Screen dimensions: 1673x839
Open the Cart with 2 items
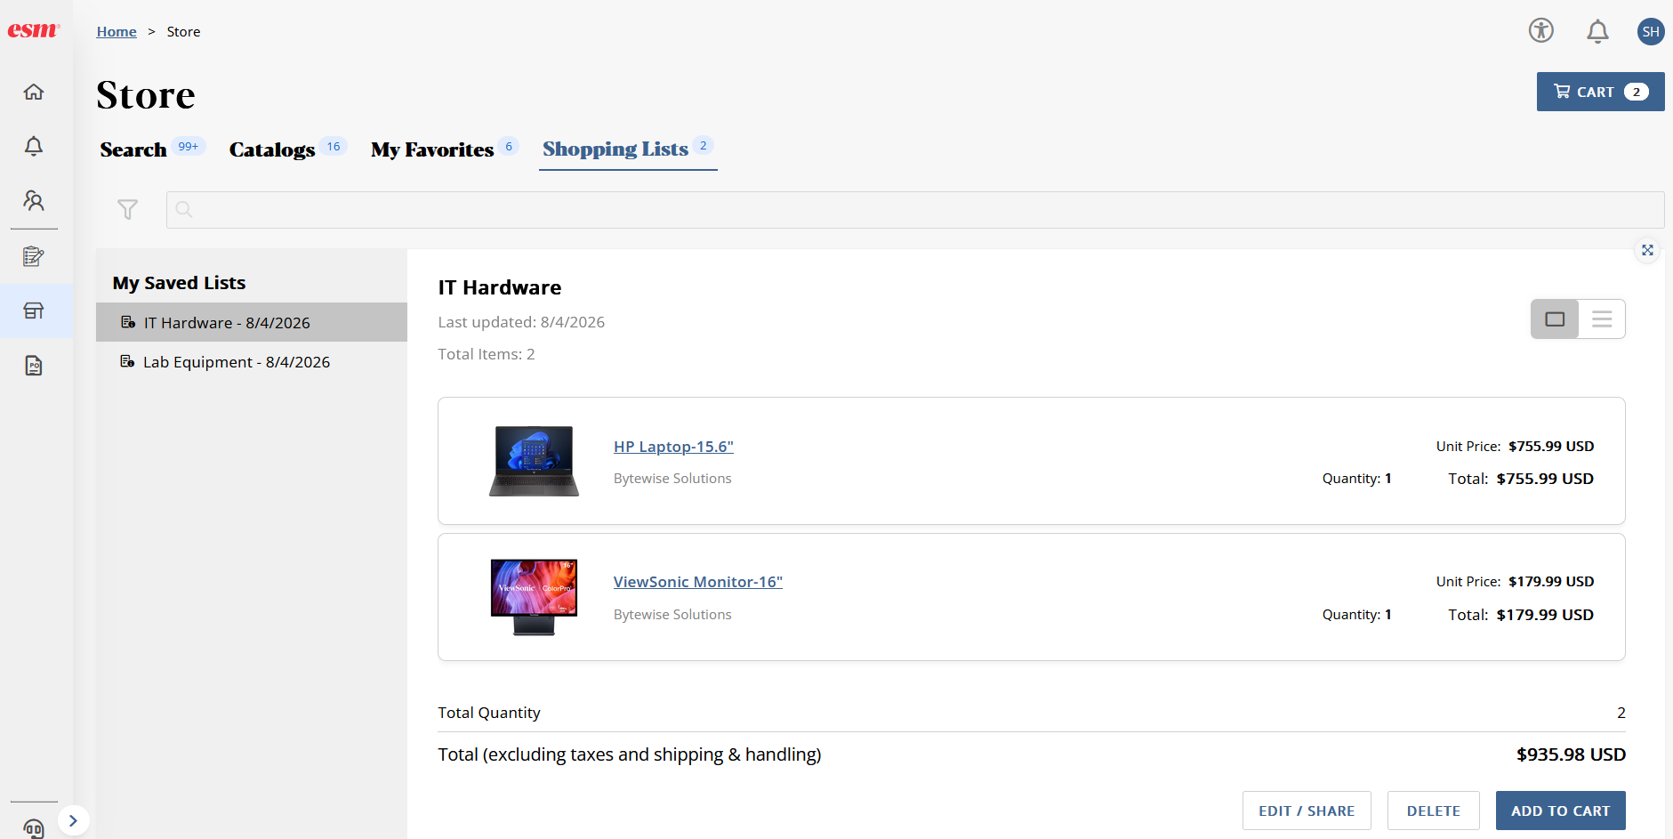pos(1600,92)
